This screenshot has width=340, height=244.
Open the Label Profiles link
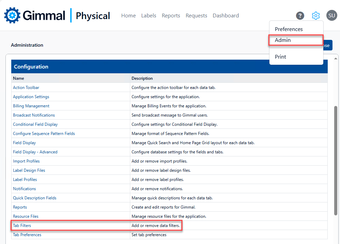coord(25,180)
